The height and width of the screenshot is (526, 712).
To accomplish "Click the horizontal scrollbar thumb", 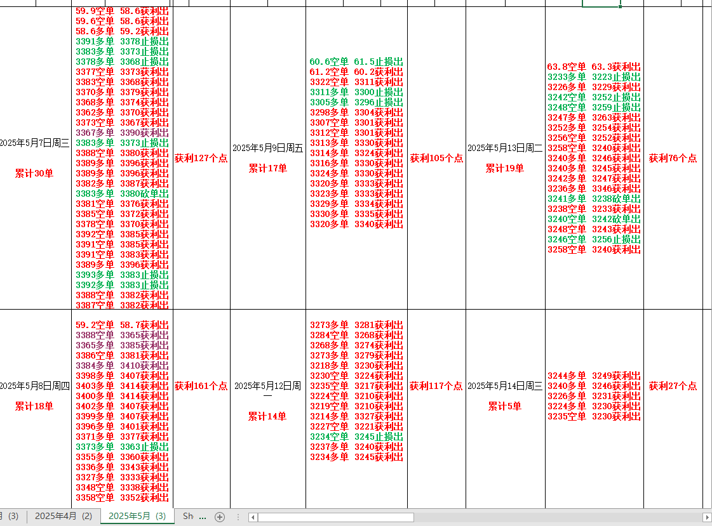I will (336, 517).
